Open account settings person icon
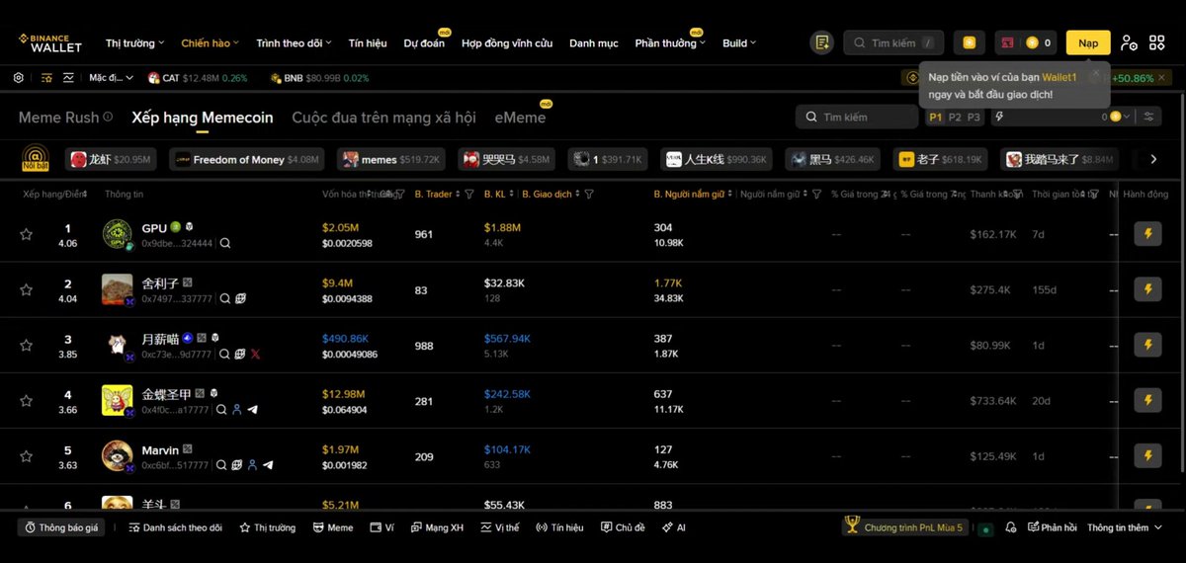Image resolution: width=1186 pixels, height=563 pixels. pos(1129,42)
